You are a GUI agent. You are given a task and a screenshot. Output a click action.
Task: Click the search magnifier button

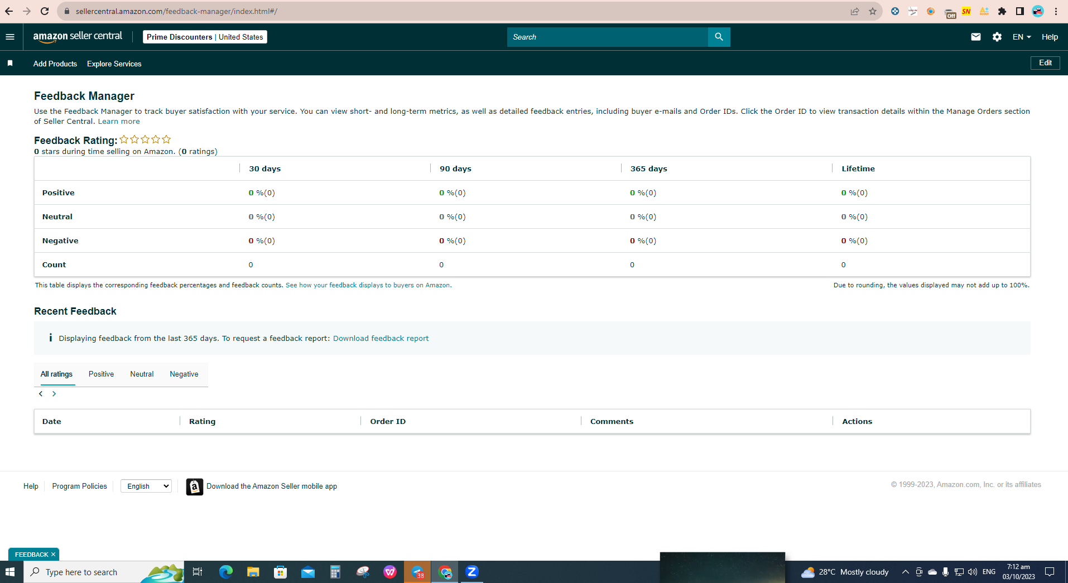pos(719,37)
